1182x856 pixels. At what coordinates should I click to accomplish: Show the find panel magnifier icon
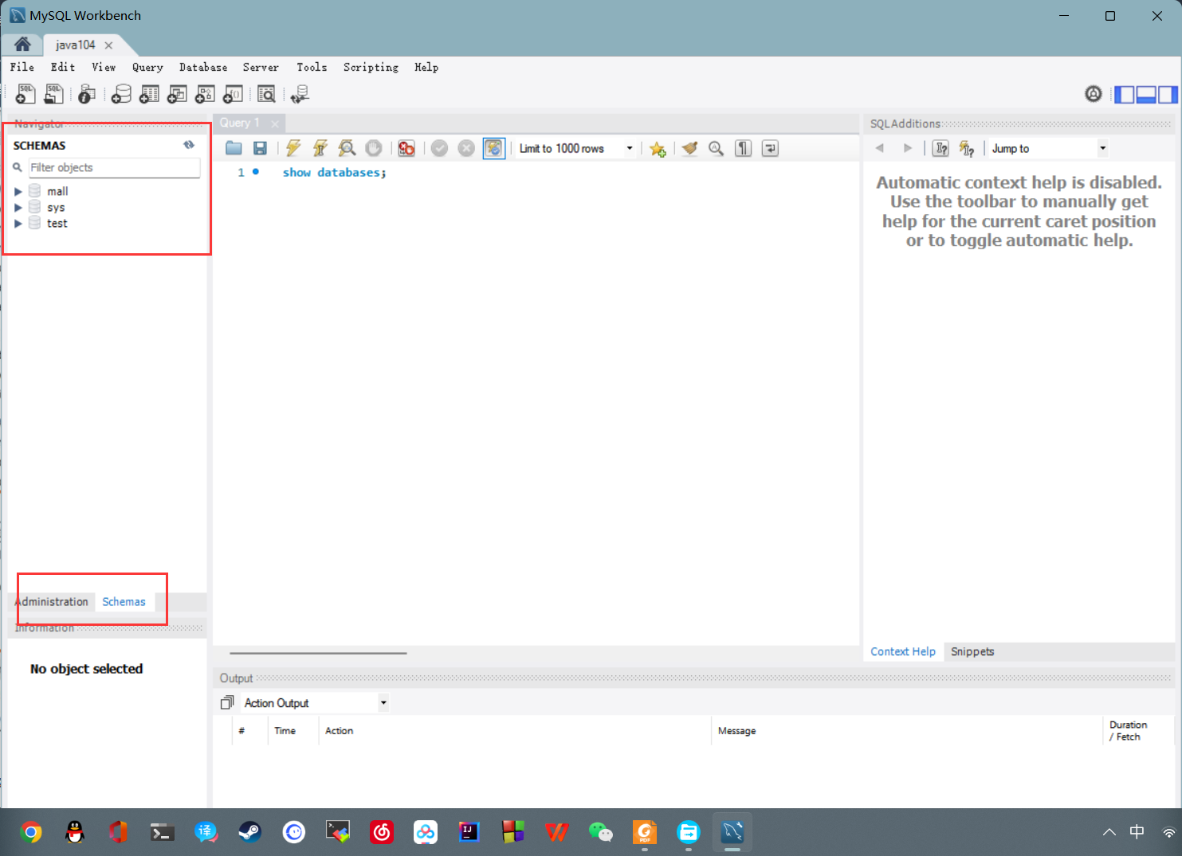[x=716, y=148]
